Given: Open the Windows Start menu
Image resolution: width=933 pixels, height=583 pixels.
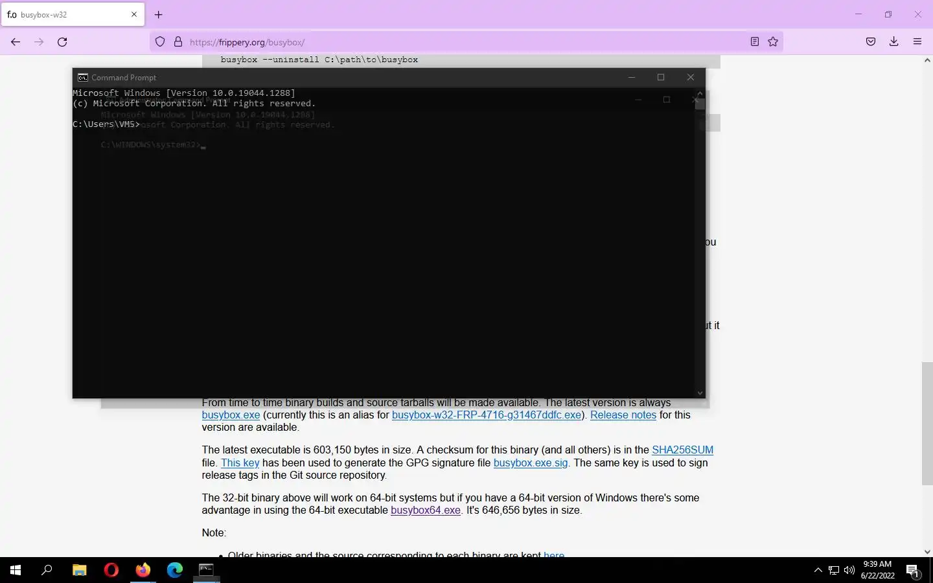Looking at the screenshot, I should coord(16,570).
